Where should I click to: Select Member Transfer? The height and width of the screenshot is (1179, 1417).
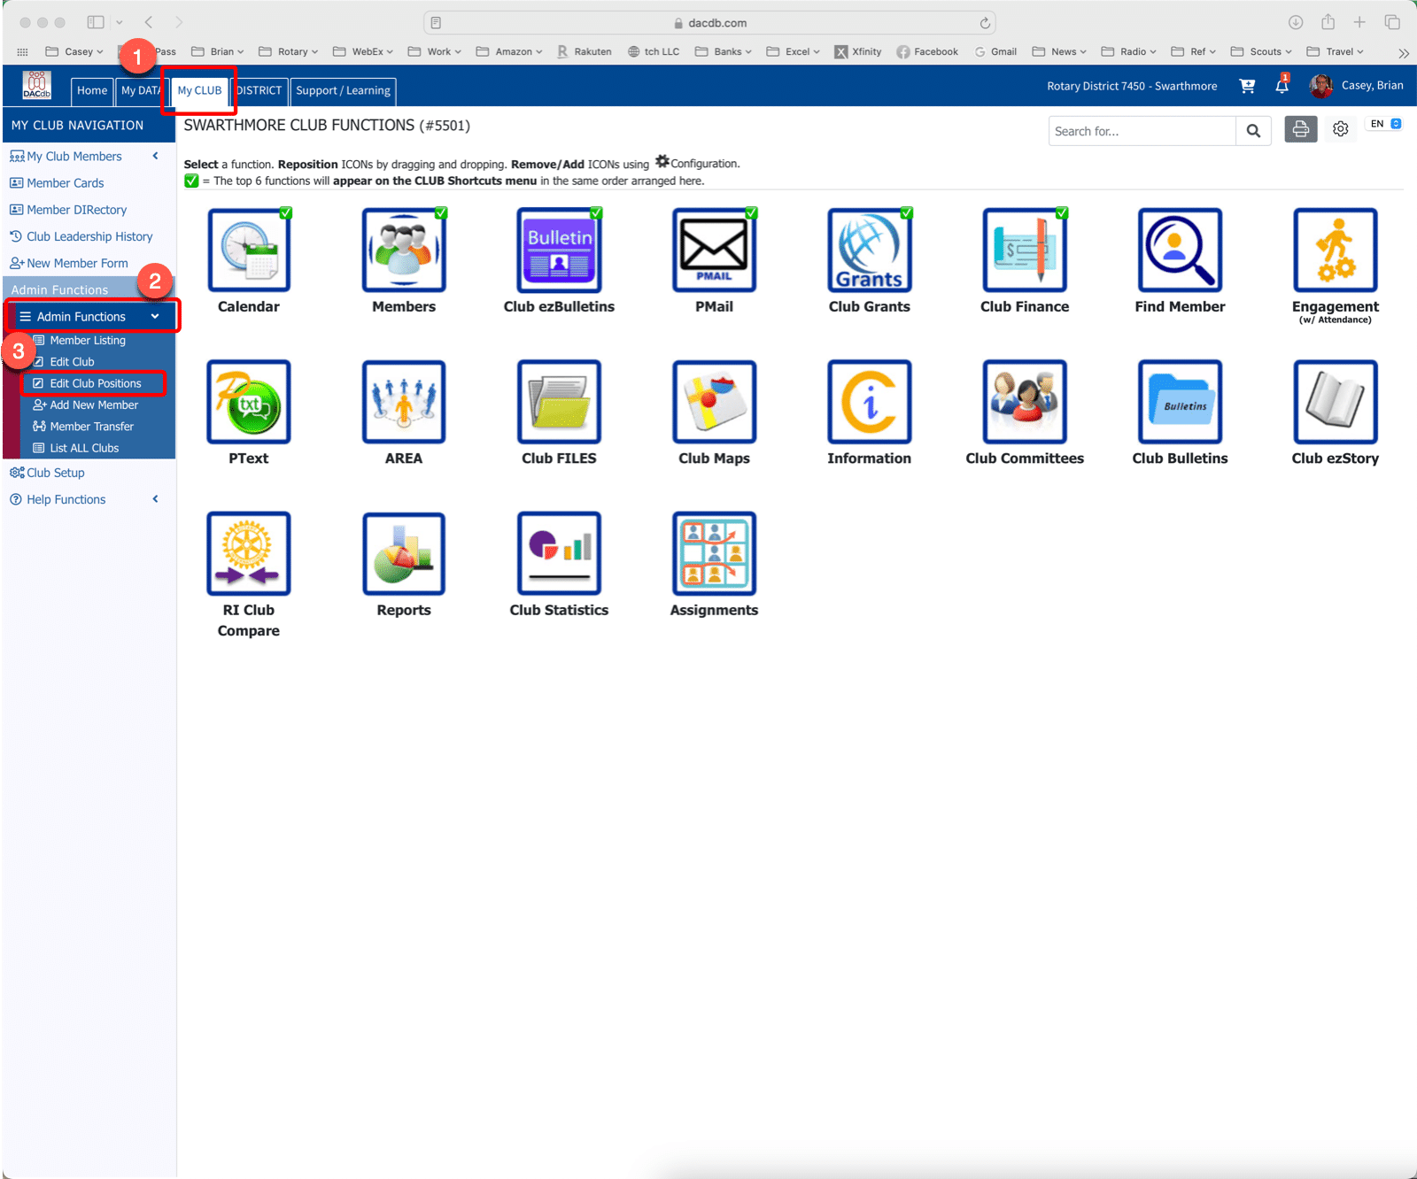pos(91,426)
